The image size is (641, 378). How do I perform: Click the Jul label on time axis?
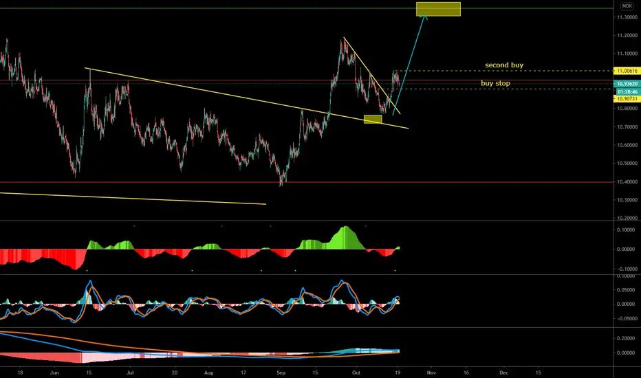[x=130, y=373]
